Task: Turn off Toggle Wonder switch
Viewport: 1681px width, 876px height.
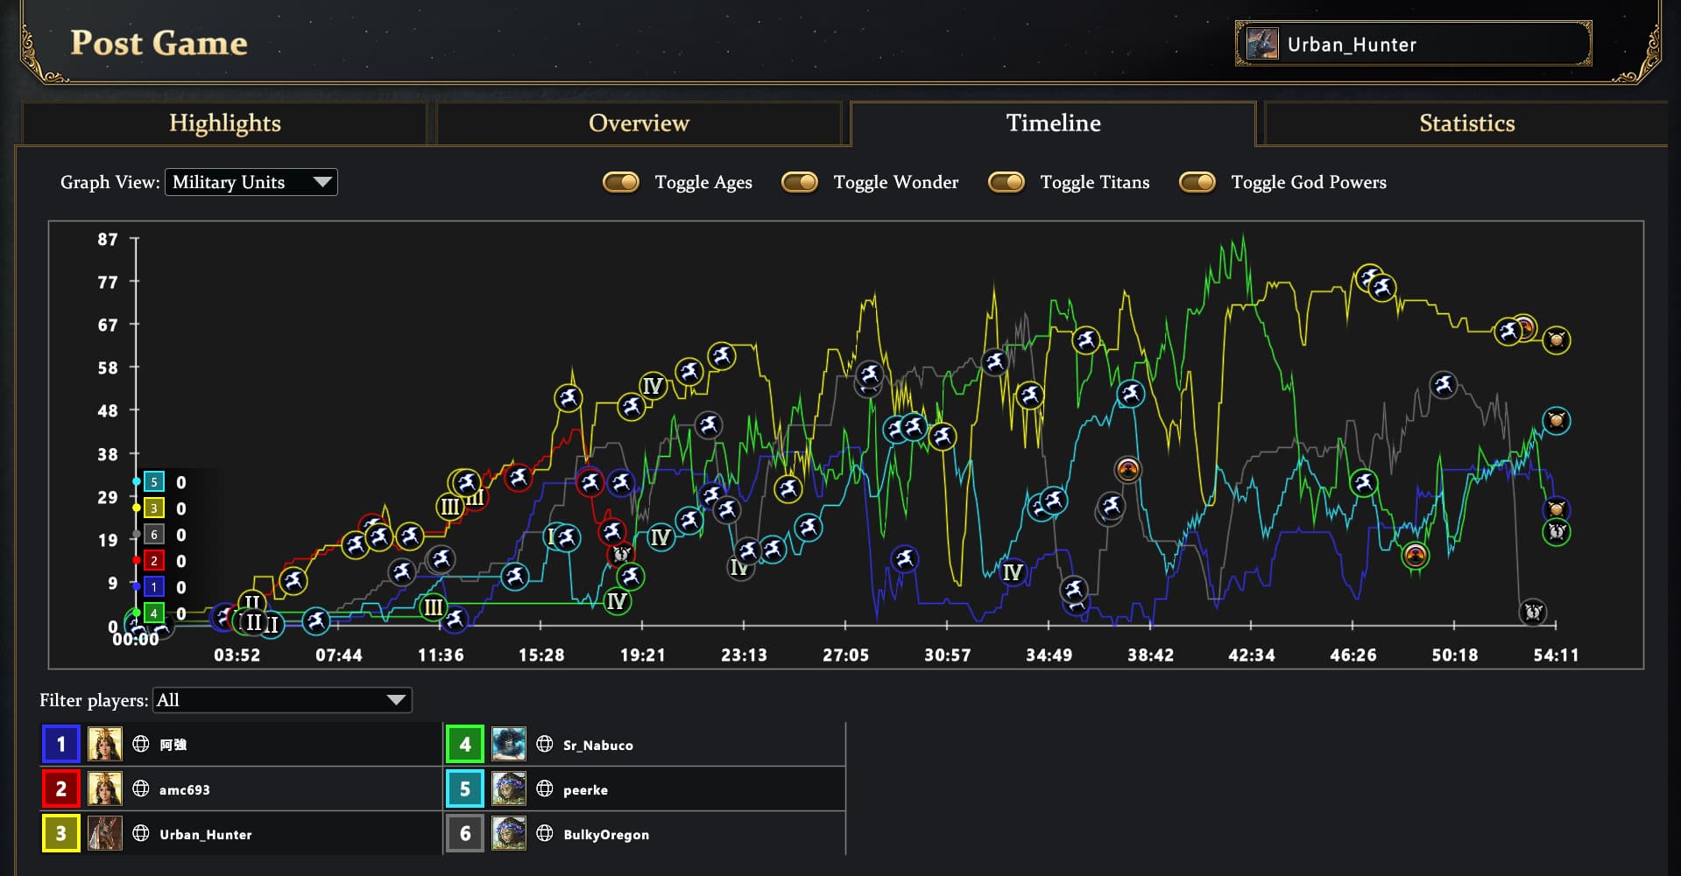Action: tap(800, 182)
